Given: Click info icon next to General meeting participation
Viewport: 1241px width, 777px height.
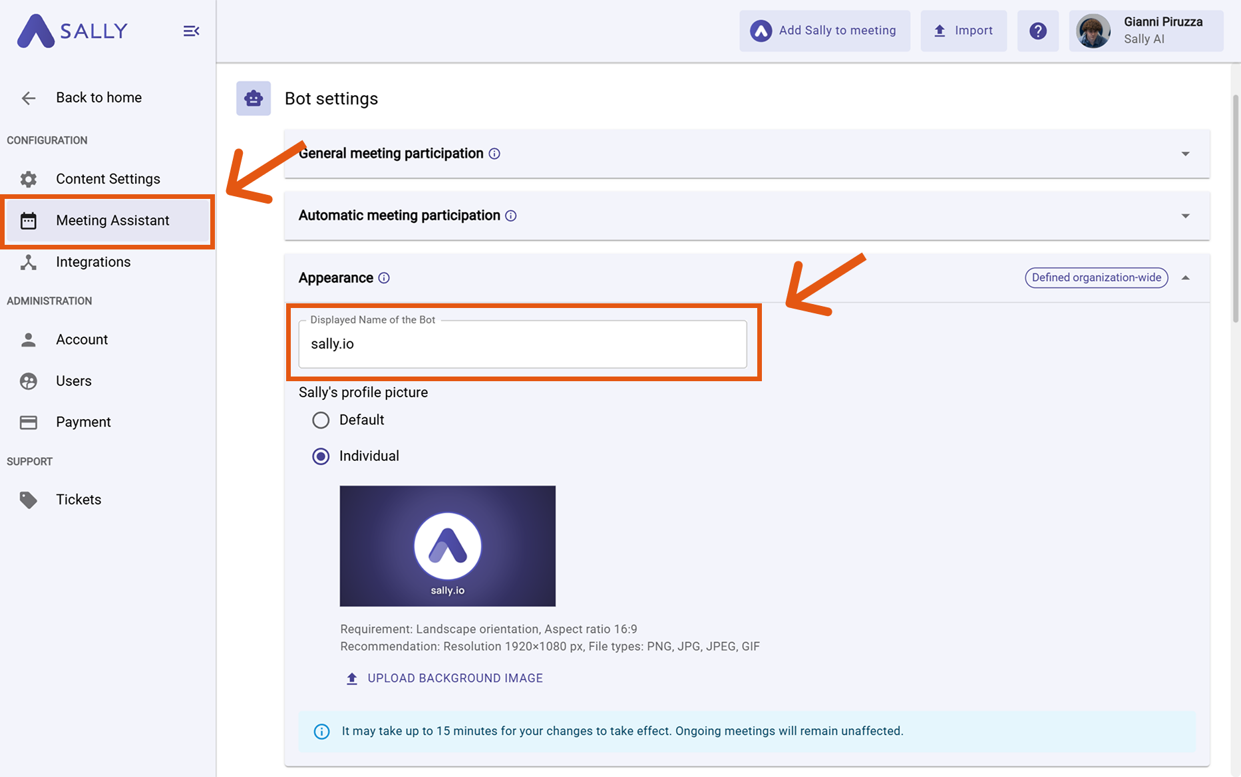Looking at the screenshot, I should (494, 154).
